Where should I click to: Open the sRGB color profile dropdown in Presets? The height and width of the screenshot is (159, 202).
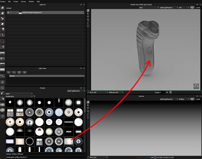click(x=76, y=91)
